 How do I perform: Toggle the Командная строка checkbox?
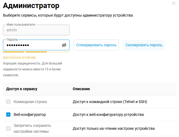(x=8, y=102)
